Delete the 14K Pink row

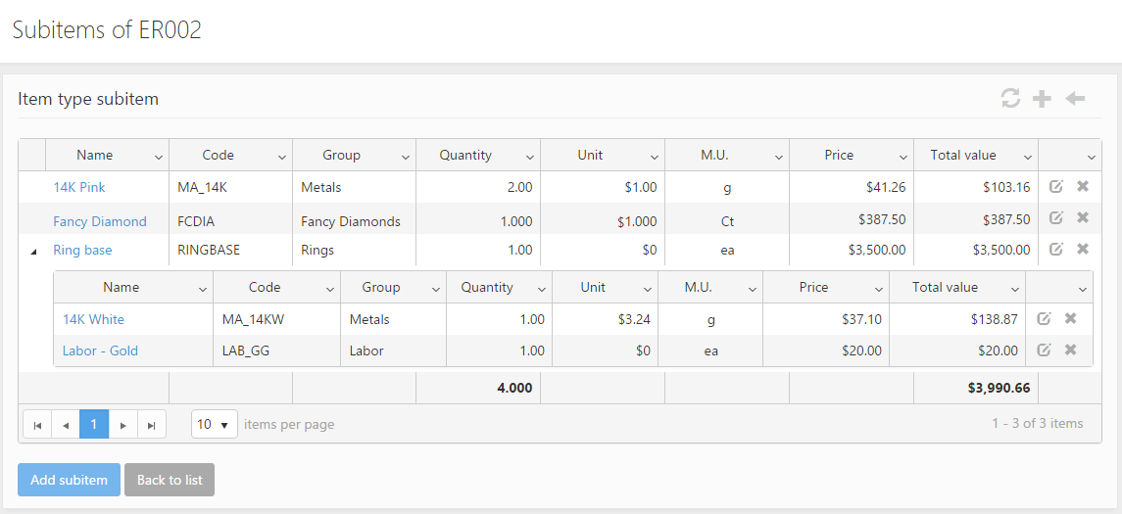[x=1083, y=187]
